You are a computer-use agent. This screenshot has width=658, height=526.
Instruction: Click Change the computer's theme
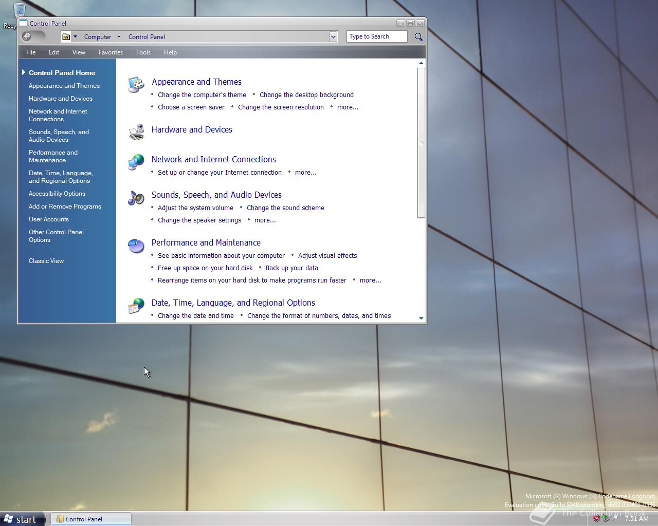tap(202, 95)
